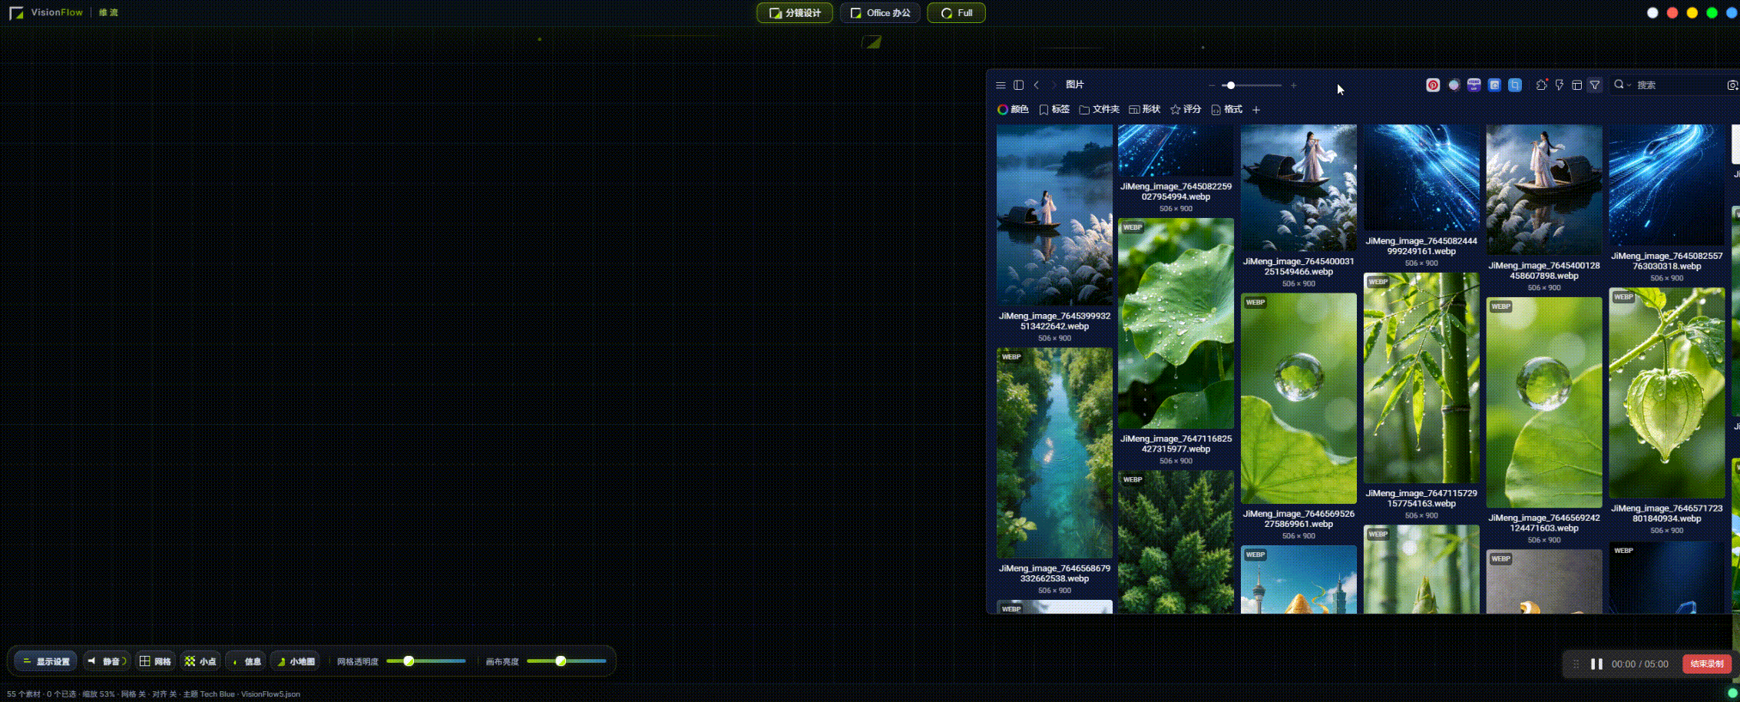1740x702 pixels.
Task: Toggle the 小地图 minimap option
Action: (296, 661)
